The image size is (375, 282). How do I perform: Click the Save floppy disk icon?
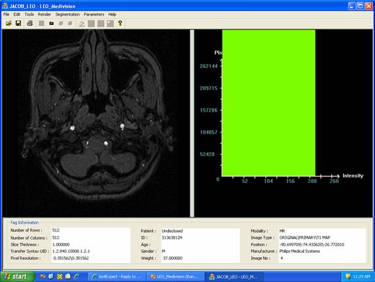pos(18,23)
